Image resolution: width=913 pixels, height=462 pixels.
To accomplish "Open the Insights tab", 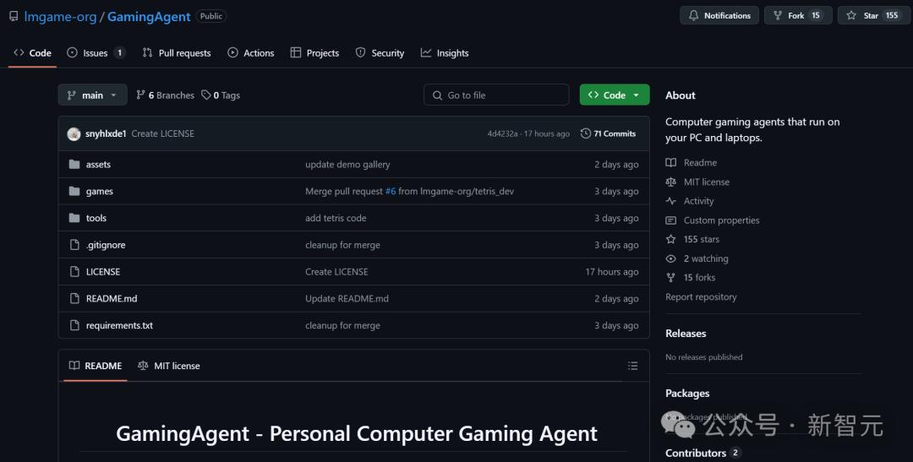I will [445, 53].
